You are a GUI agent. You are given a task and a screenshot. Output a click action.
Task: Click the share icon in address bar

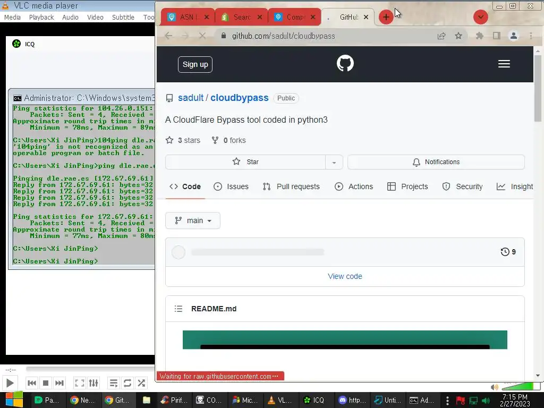pos(441,36)
